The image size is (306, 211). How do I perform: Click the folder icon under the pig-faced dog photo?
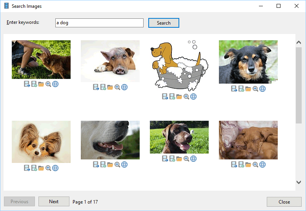[x=110, y=87]
